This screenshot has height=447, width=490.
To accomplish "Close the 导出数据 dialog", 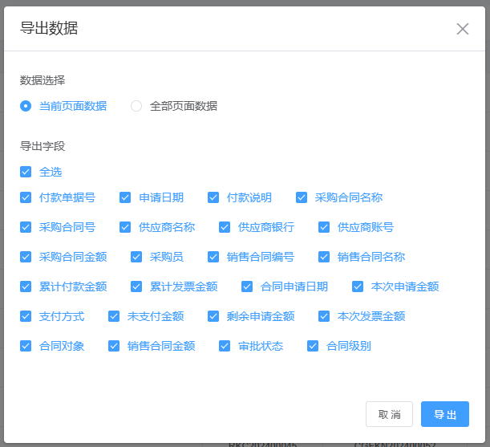I will tap(463, 29).
